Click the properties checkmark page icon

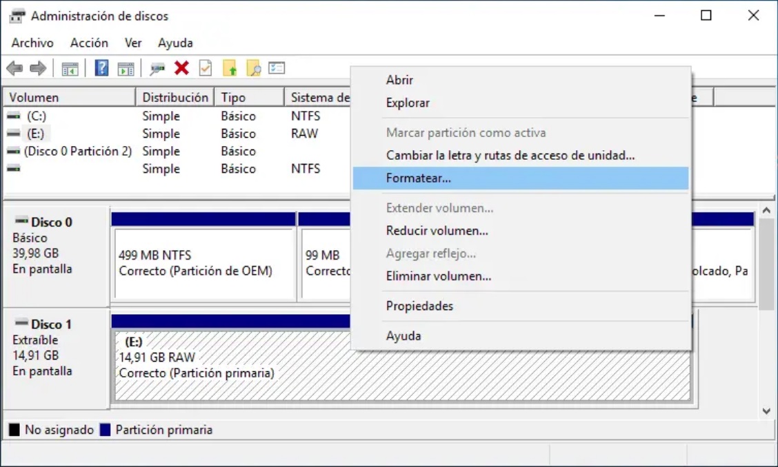(205, 68)
